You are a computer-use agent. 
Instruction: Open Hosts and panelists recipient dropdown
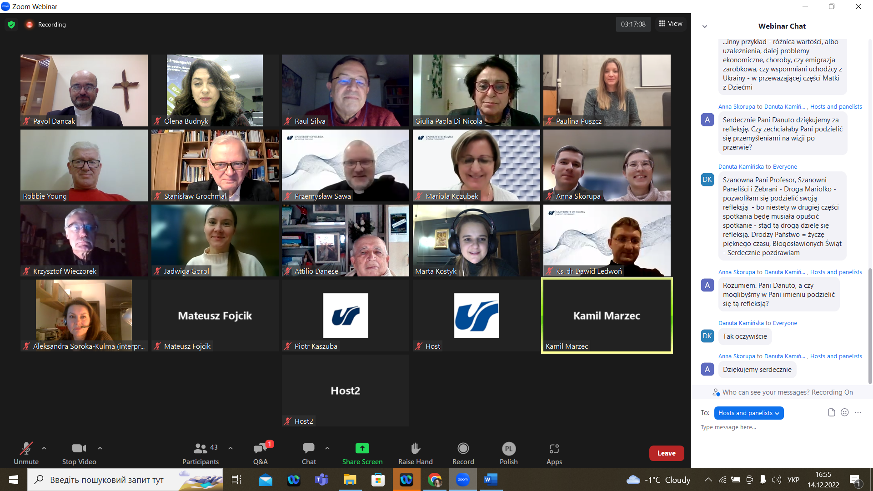(x=748, y=413)
